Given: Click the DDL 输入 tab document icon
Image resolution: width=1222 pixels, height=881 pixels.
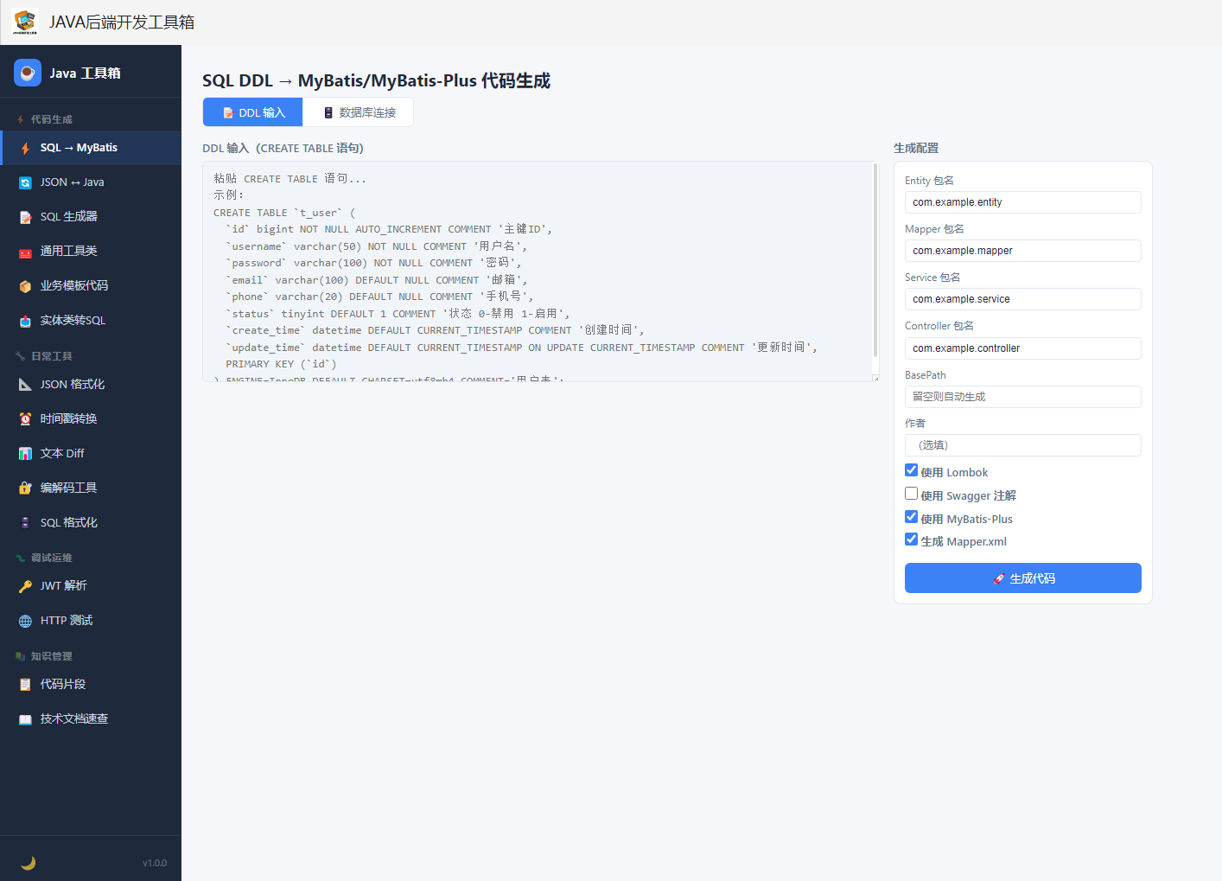Looking at the screenshot, I should coord(228,112).
